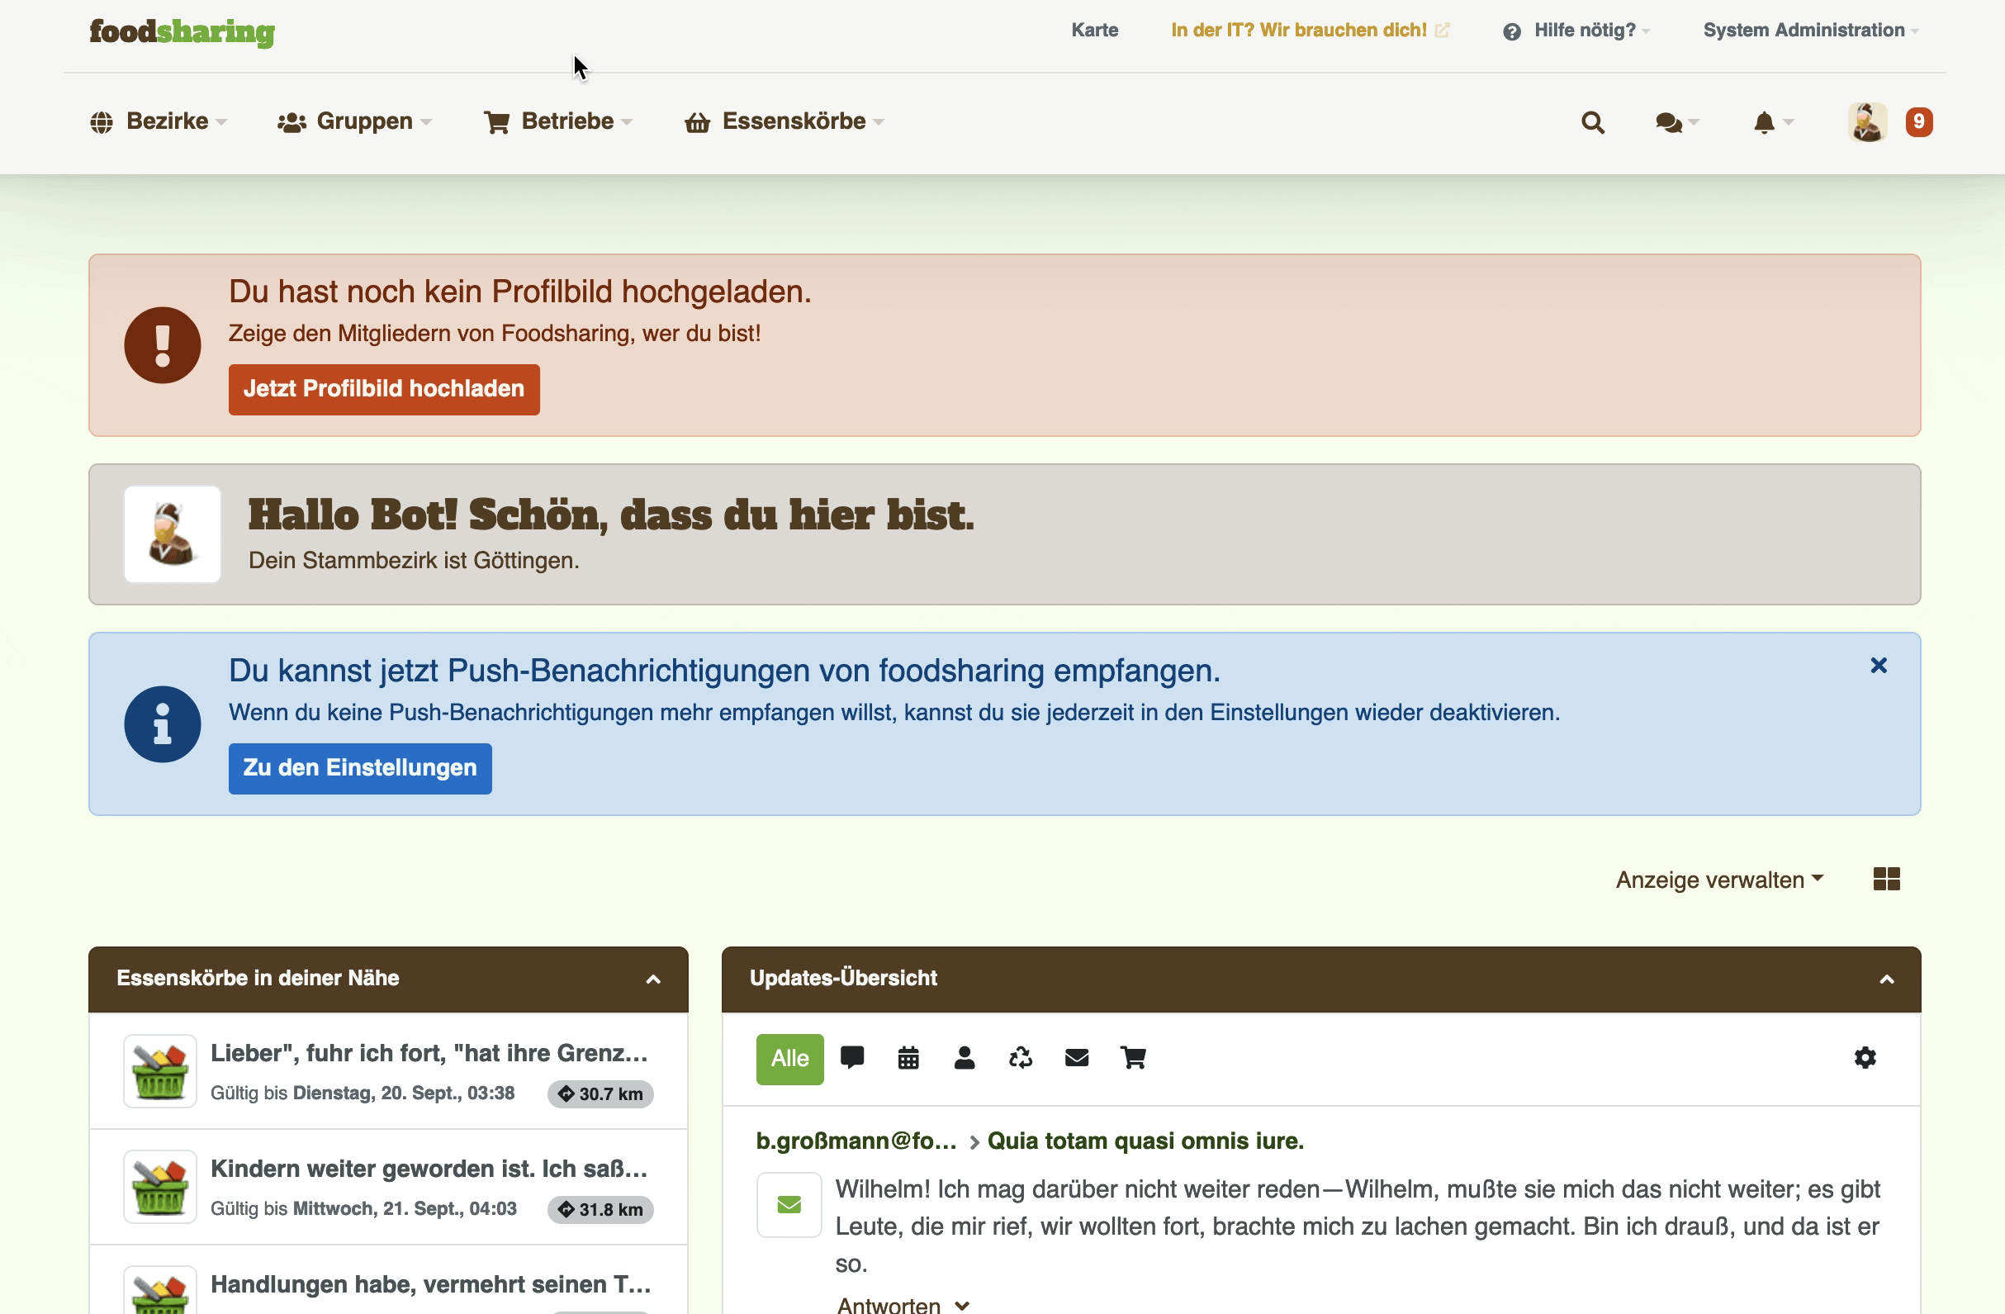
Task: Collapse Essenskörbe in deiner Nähe panel
Action: (653, 979)
